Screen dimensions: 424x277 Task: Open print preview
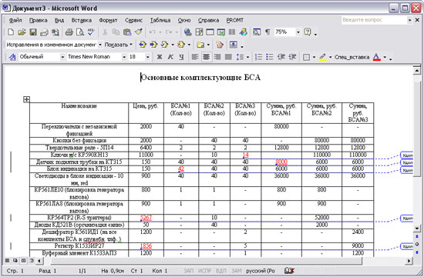(80, 32)
